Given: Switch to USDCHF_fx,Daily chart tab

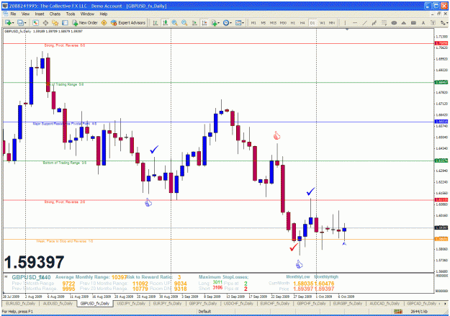Looking at the screenshot, I should click(238, 303).
